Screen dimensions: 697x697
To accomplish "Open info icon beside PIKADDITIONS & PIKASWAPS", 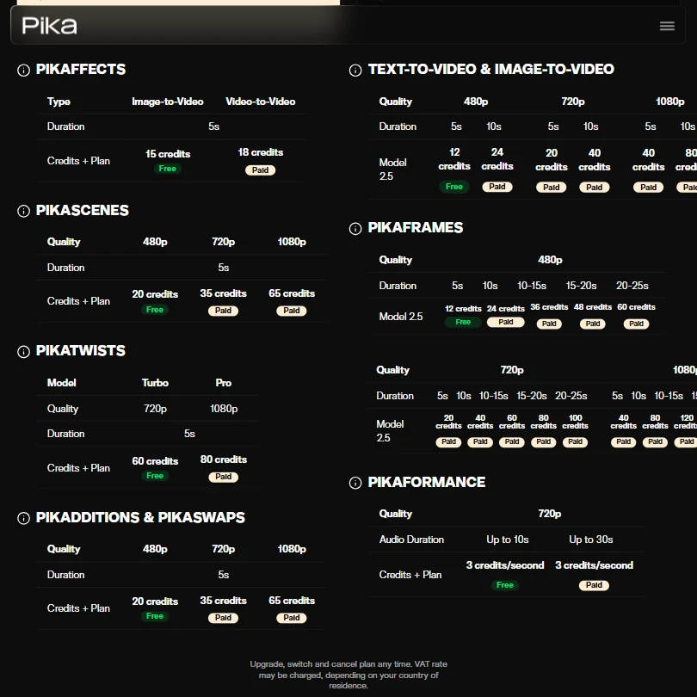I will tap(23, 518).
